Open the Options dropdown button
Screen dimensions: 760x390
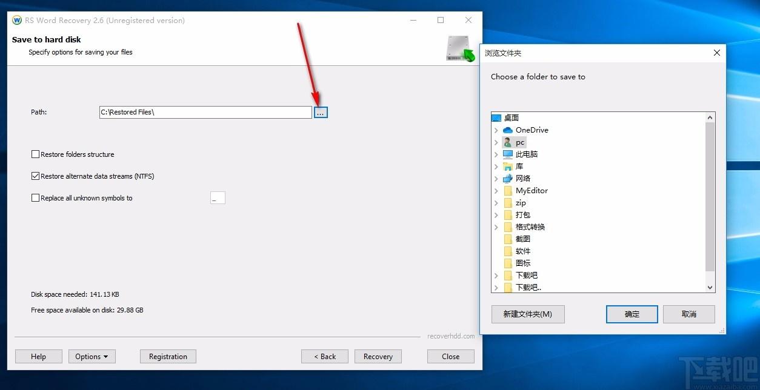coord(92,357)
